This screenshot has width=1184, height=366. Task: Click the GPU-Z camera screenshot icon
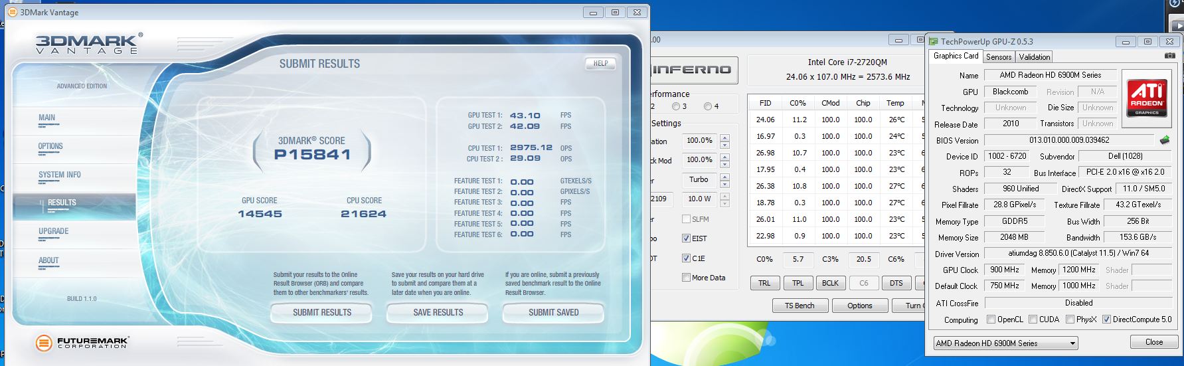[x=1170, y=56]
